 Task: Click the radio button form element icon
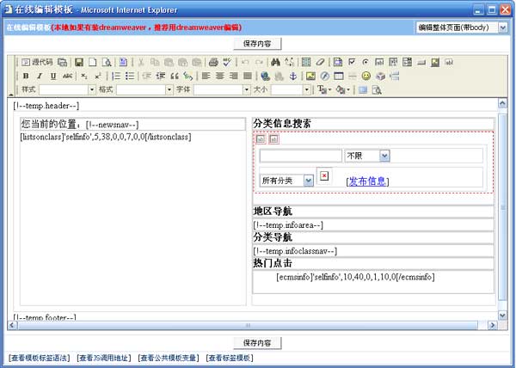[365, 63]
